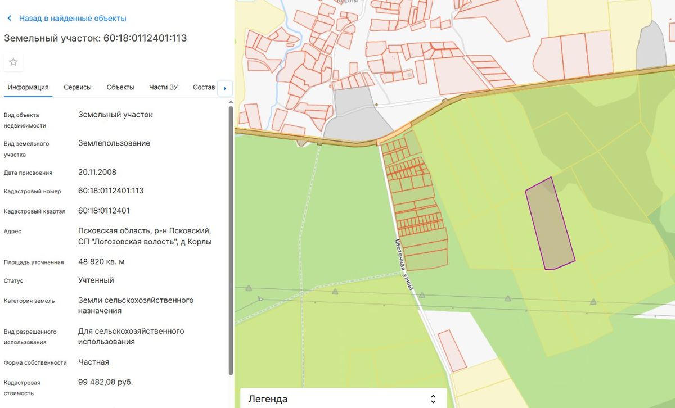Click the Статус field label
The image size is (675, 408).
pyautogui.click(x=13, y=281)
